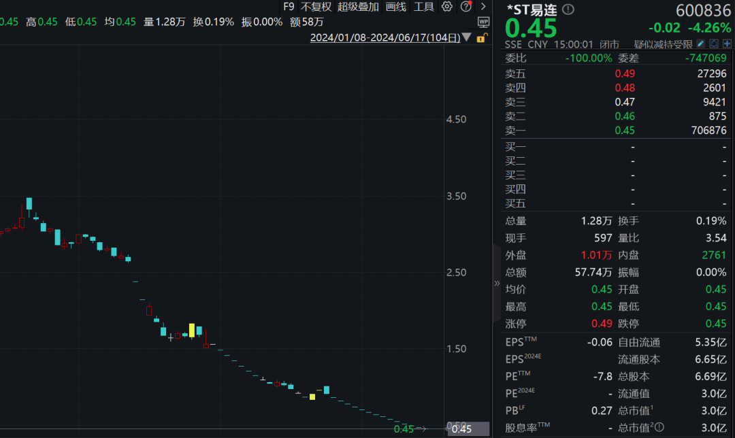Click info icon next to 总市值2

pos(659,427)
